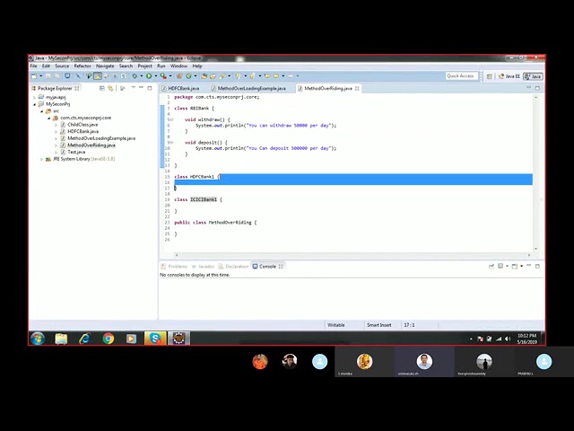
Task: Minimize the Package Explorer view
Action: click(142, 88)
